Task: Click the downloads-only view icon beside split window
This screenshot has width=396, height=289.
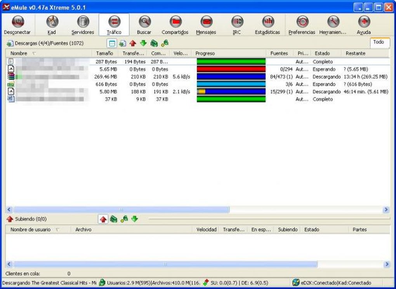Action: pos(123,43)
